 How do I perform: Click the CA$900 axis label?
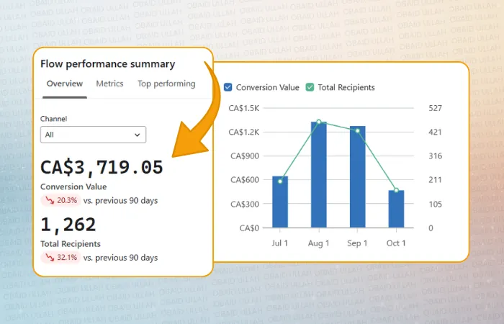[245, 156]
